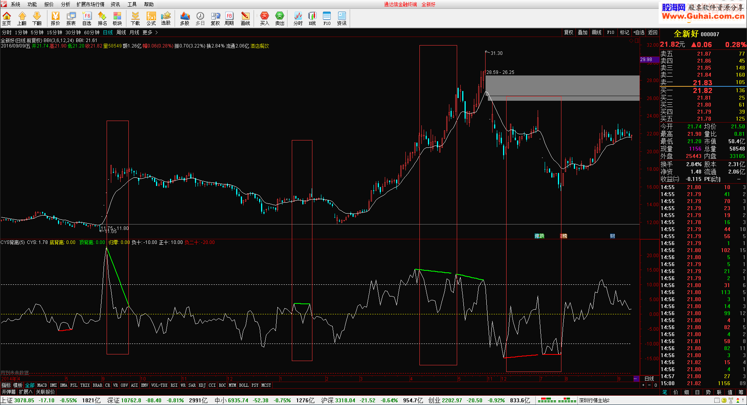Select the 画线 drawing tool icon
Viewport: 747px width, 405px height.
[245, 18]
